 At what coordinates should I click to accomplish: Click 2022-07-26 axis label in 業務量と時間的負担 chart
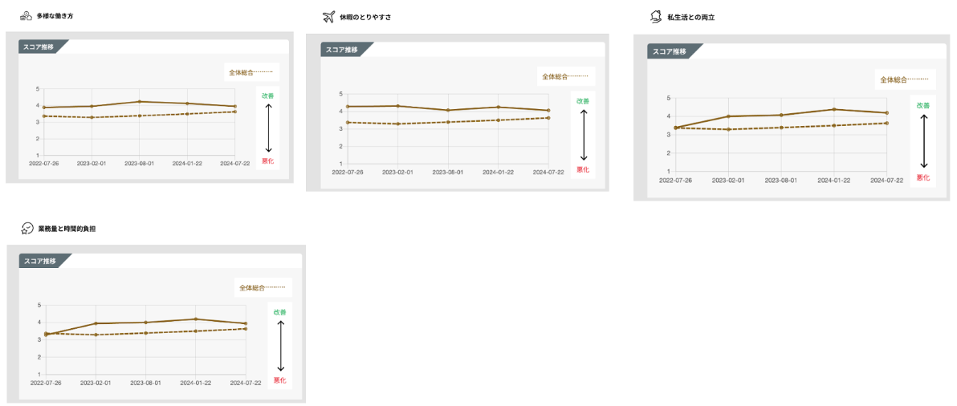click(46, 383)
